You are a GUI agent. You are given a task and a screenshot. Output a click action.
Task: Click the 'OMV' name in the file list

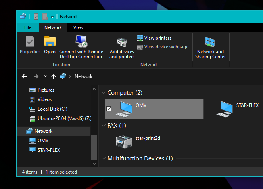pyautogui.click(x=141, y=105)
